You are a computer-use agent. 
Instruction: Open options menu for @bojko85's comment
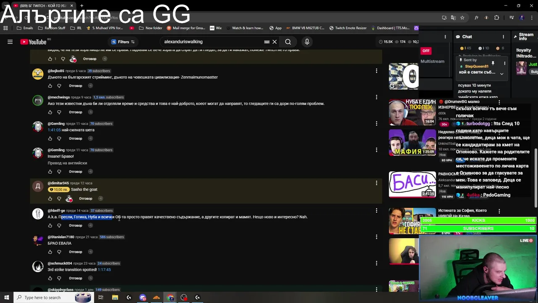click(x=376, y=71)
